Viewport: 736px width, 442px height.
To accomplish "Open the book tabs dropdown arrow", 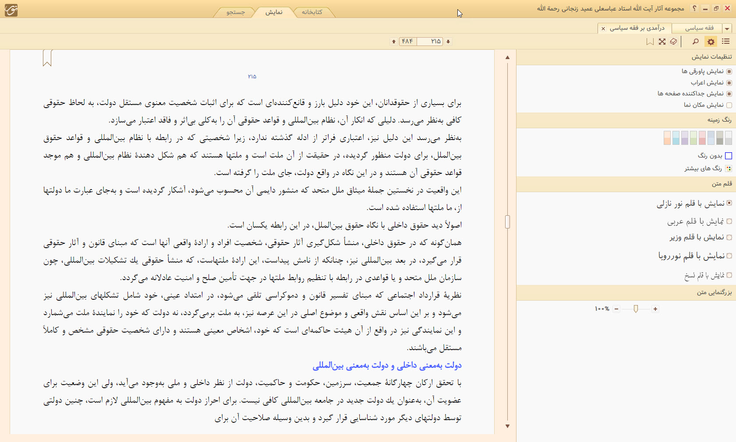I will click(727, 28).
